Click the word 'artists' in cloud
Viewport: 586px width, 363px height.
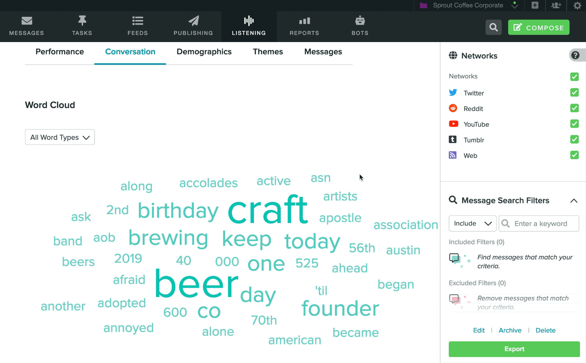tap(340, 196)
